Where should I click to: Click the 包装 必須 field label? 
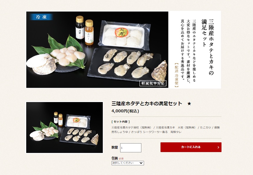click(118, 158)
